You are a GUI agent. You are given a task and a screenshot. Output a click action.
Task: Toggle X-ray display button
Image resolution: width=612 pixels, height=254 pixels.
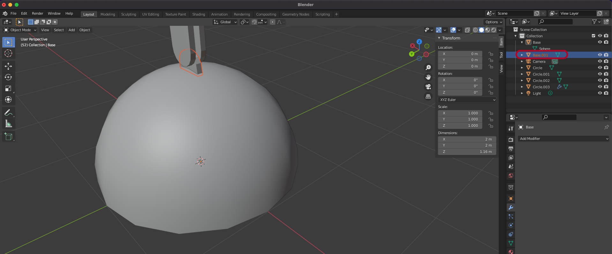pyautogui.click(x=467, y=30)
